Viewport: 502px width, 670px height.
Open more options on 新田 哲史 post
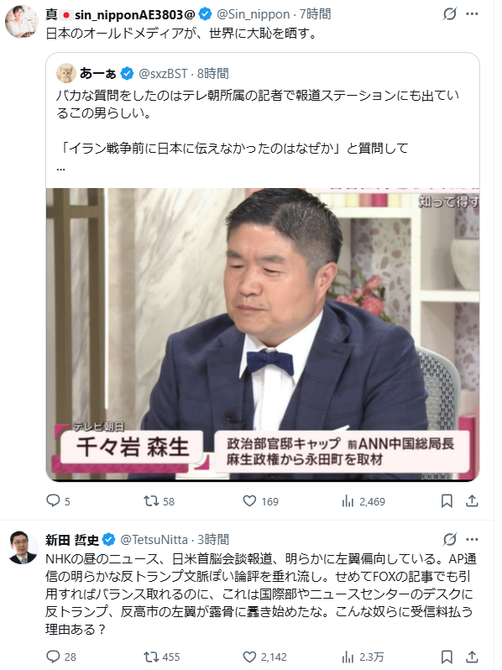(472, 539)
